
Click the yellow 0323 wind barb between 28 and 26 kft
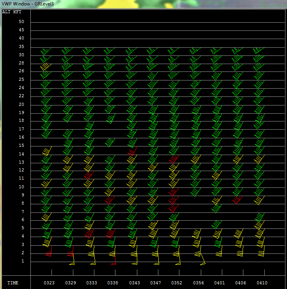pos(46,67)
